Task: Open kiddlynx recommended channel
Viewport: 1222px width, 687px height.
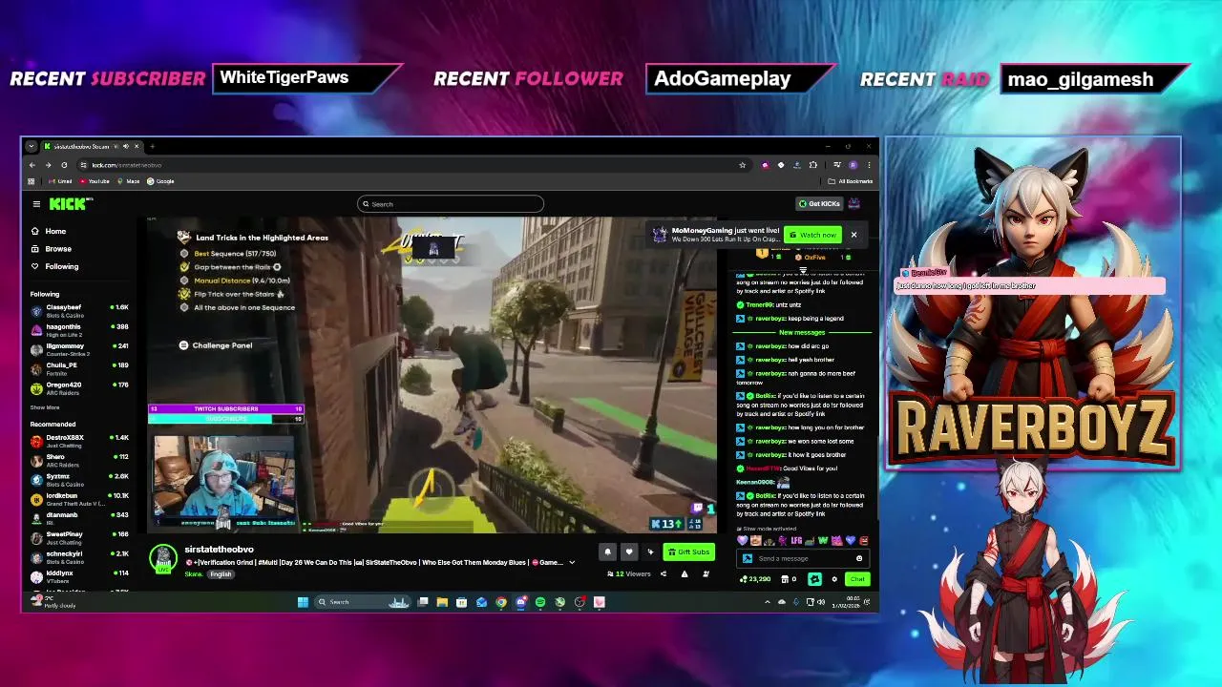Action: tap(79, 575)
